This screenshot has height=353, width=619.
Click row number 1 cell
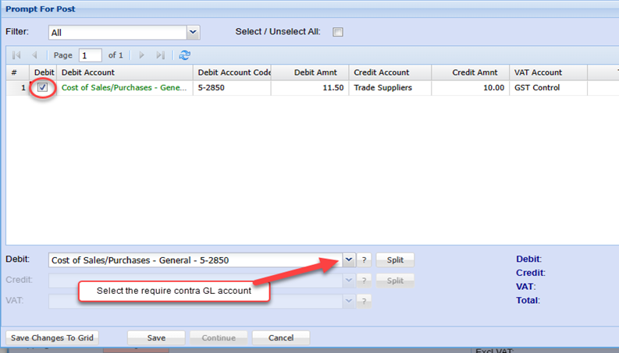(17, 87)
